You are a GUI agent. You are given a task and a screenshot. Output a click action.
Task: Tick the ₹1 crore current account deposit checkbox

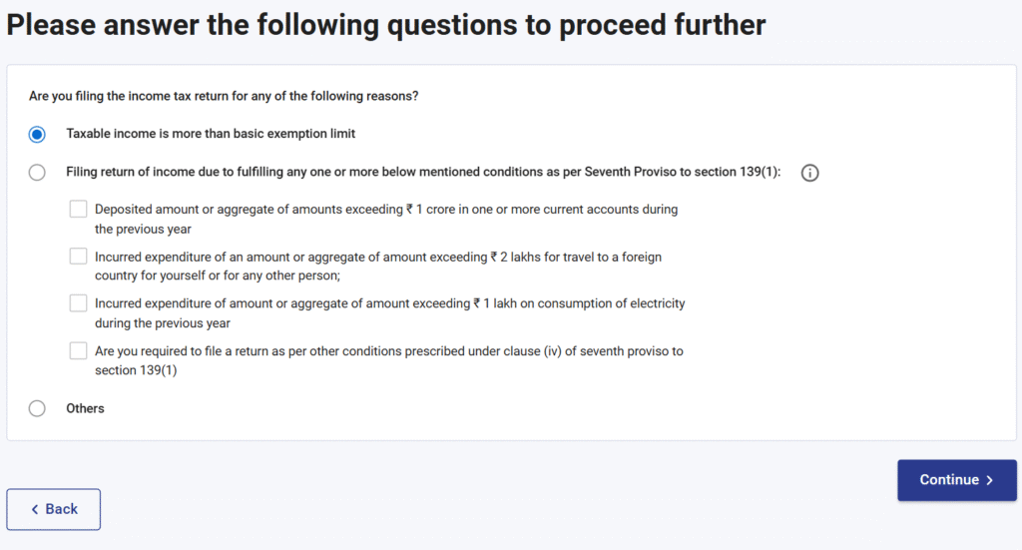(x=78, y=210)
